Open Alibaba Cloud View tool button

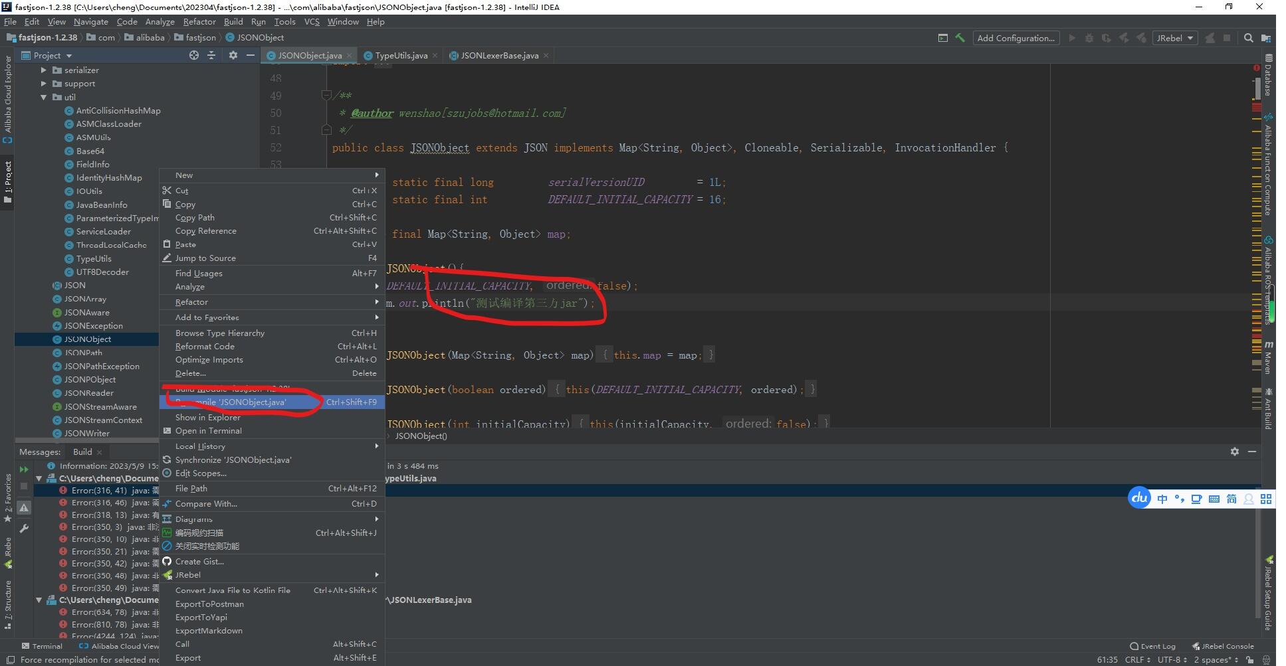tap(119, 646)
